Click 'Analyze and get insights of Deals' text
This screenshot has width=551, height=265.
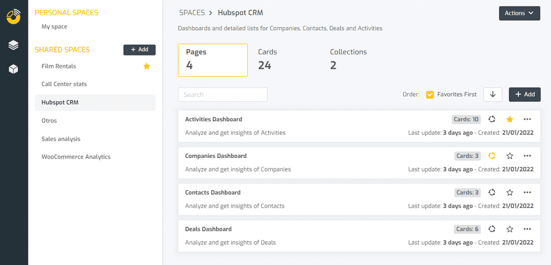point(230,243)
